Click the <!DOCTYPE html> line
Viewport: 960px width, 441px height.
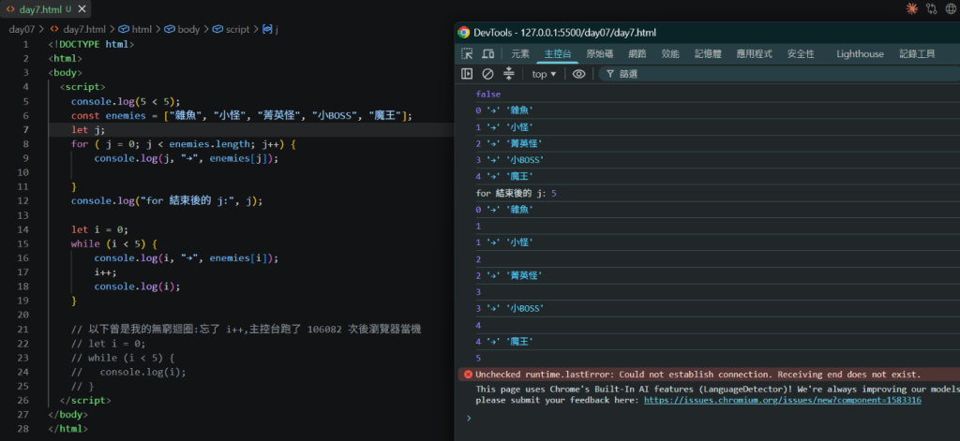point(91,44)
